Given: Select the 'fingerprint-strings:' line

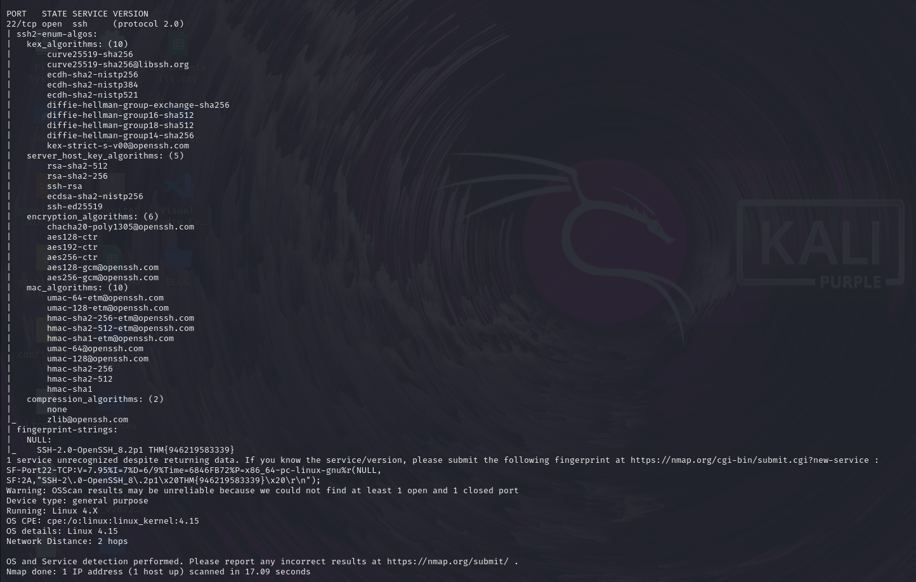Looking at the screenshot, I should pos(67,430).
